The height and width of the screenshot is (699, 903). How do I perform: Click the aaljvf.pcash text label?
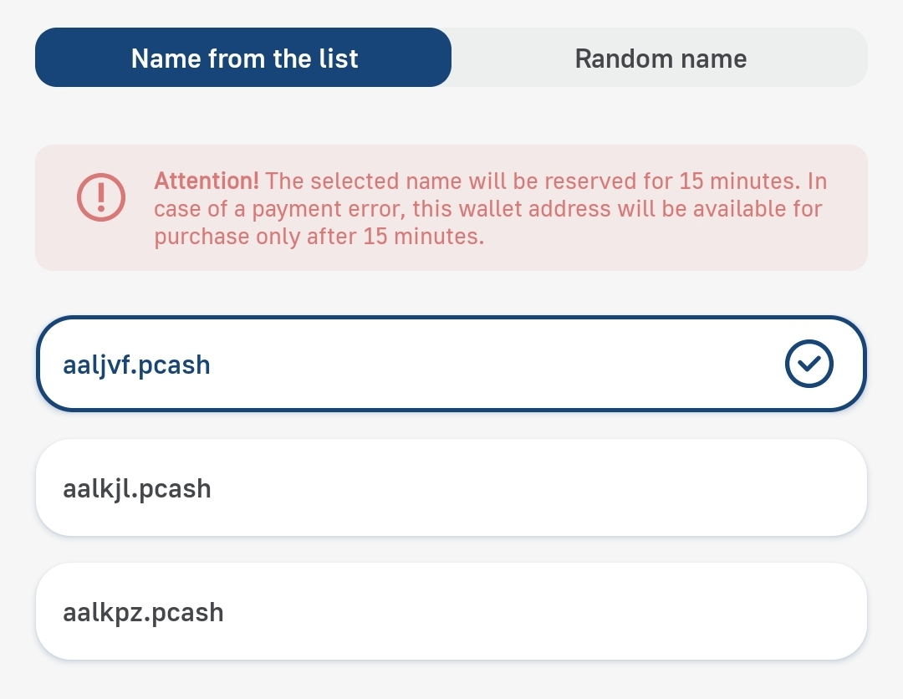136,365
